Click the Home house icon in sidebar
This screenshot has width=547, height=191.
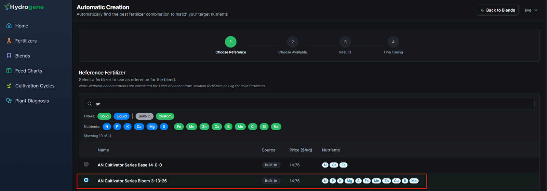pyautogui.click(x=9, y=26)
